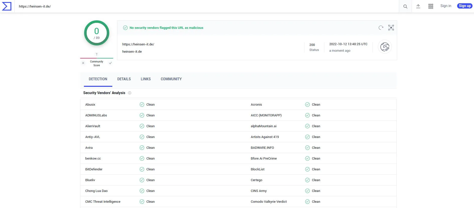Click the Status label under 200

pos(314,50)
